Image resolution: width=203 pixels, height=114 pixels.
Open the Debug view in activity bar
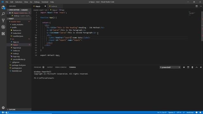pyautogui.click(x=3, y=27)
